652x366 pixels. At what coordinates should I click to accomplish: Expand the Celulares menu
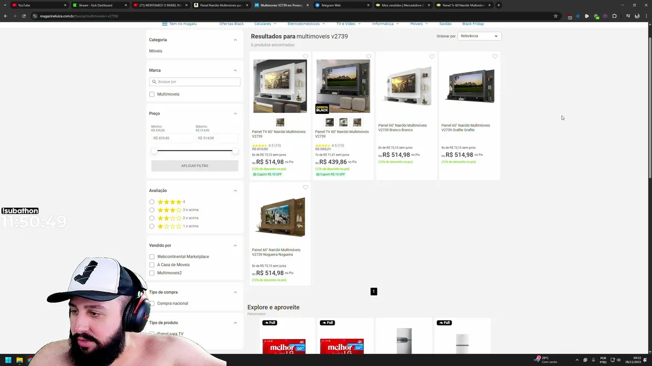(265, 24)
